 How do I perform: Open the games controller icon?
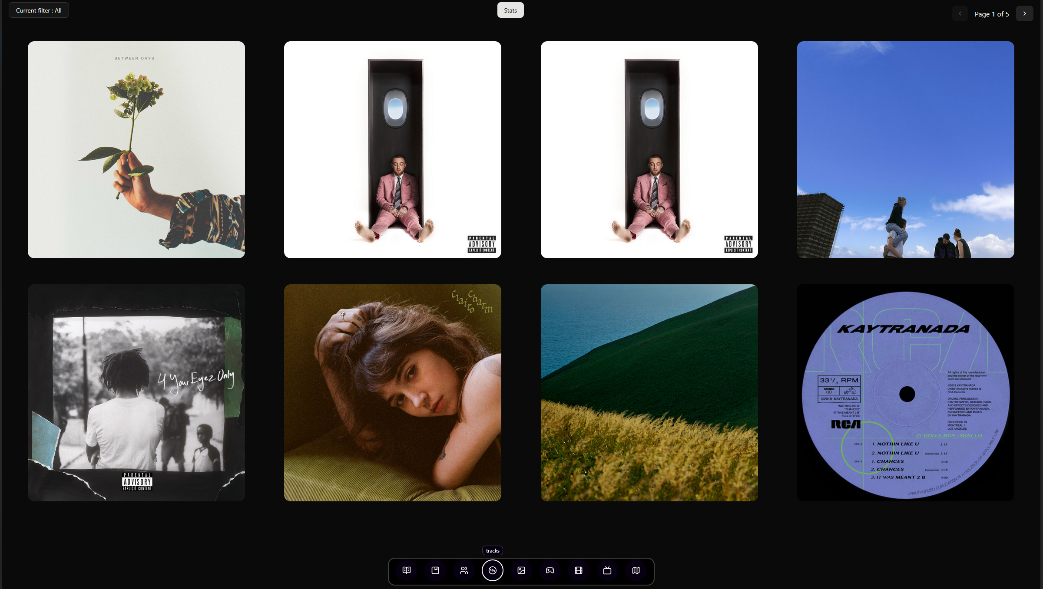(550, 570)
